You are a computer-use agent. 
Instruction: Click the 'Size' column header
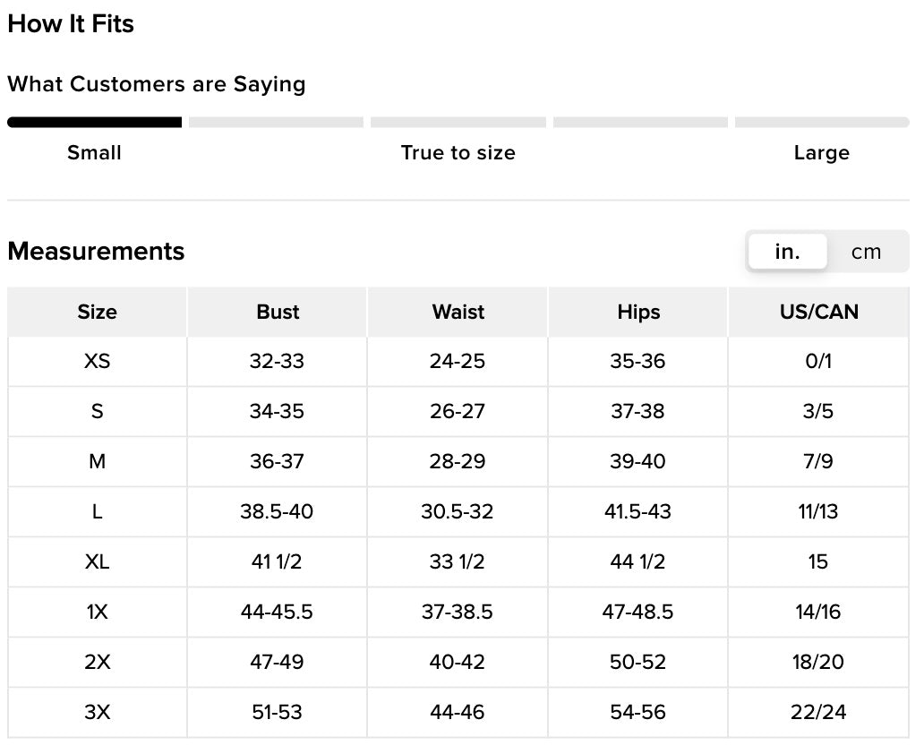click(x=97, y=313)
